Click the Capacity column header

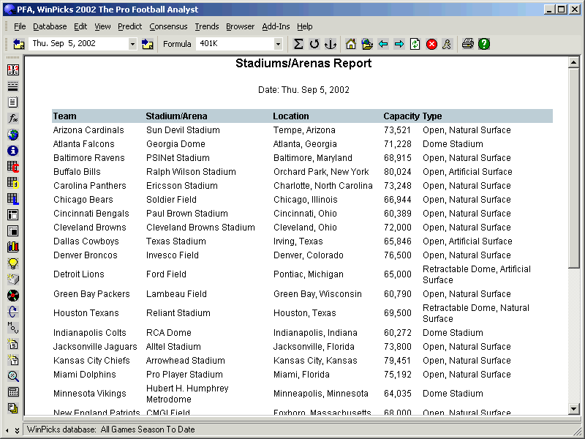pos(401,116)
